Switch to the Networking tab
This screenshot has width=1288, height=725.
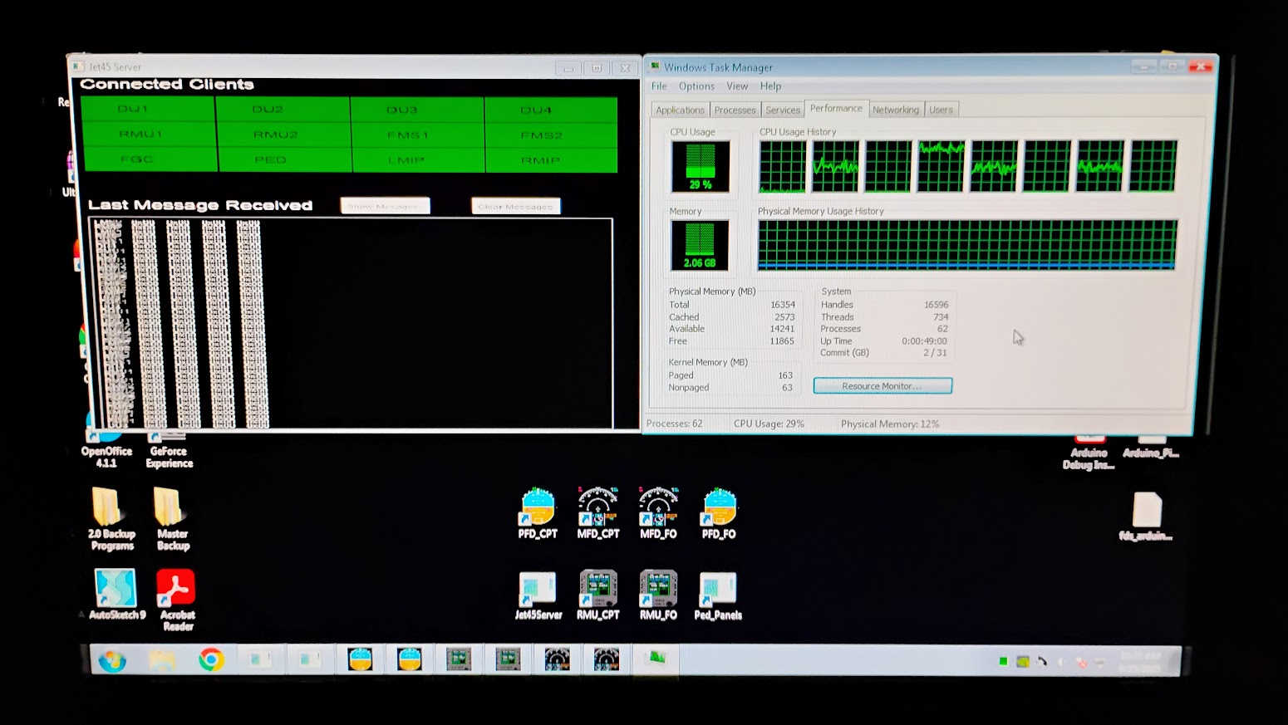(895, 110)
